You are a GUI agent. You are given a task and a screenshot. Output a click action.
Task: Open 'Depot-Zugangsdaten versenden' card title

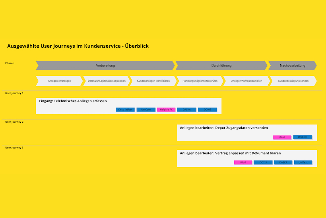coord(224,128)
